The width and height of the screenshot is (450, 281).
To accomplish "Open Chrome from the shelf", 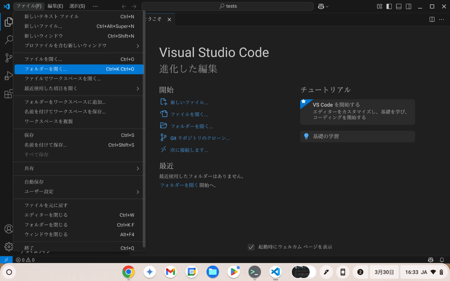I will tap(129, 272).
